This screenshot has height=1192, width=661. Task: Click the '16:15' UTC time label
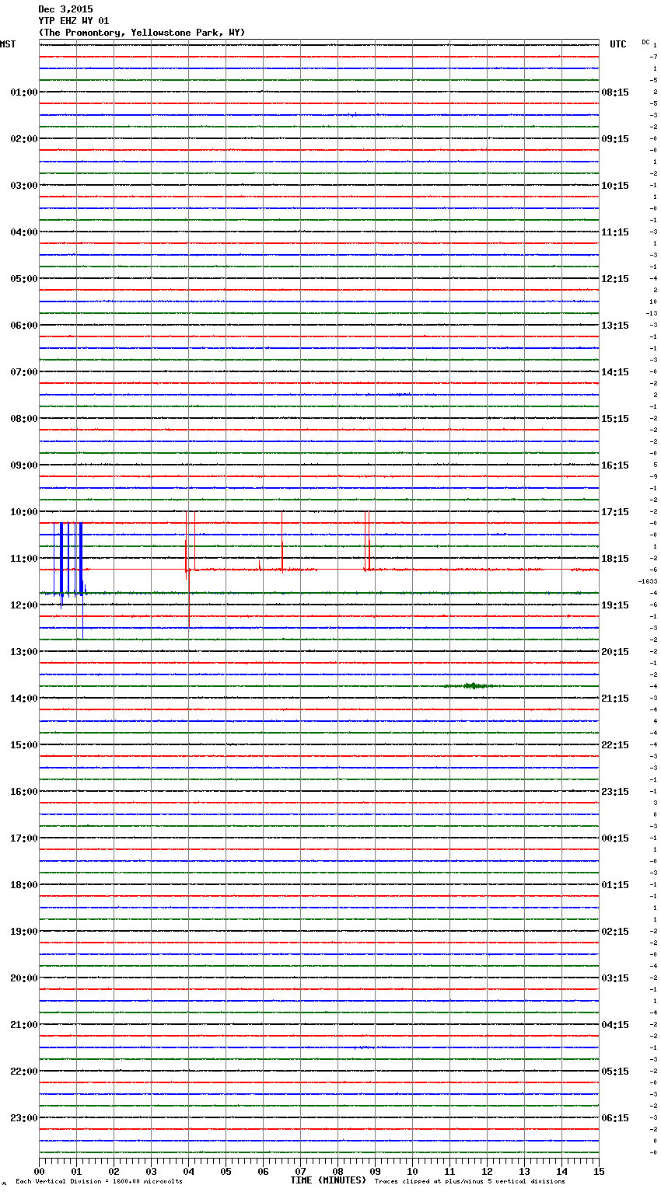pyautogui.click(x=615, y=465)
